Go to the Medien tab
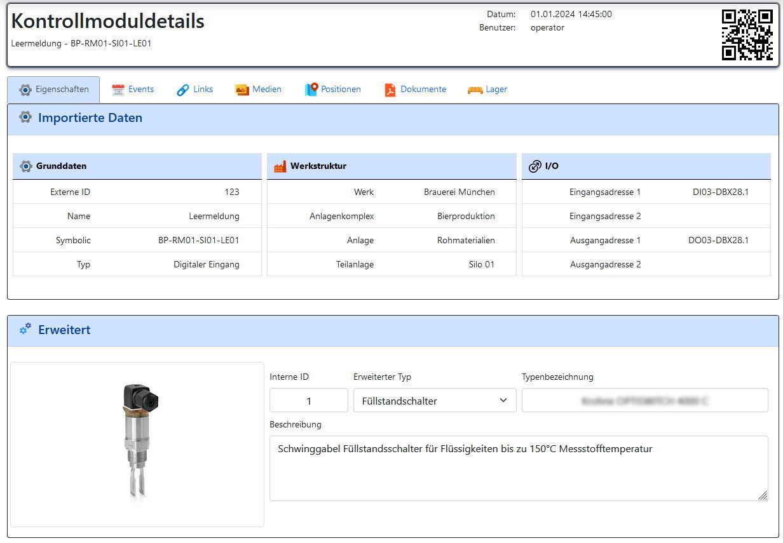This screenshot has width=783, height=543. coord(258,90)
